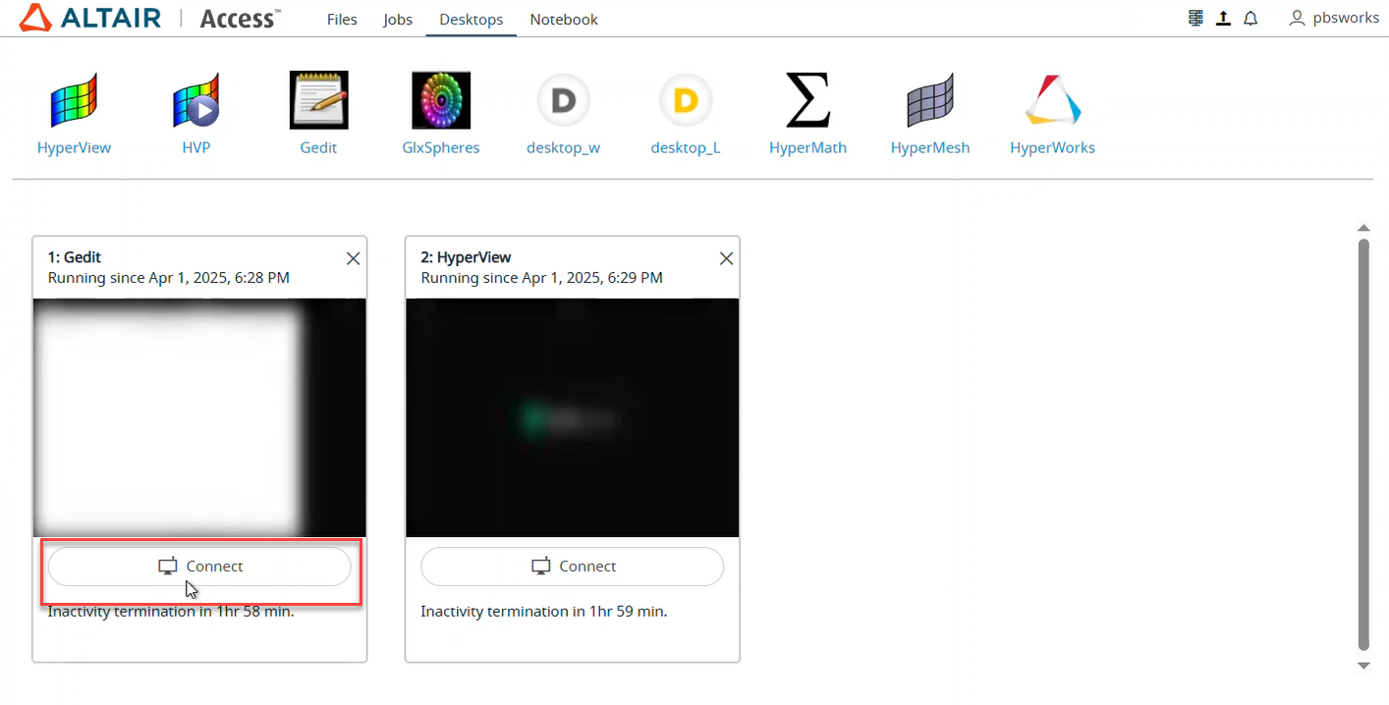Connect to the HyperView session
The image size is (1389, 705).
pyautogui.click(x=573, y=567)
